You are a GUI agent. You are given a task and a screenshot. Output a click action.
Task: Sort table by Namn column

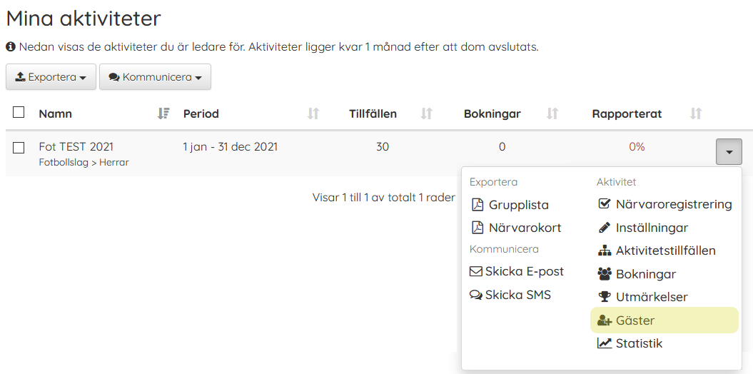[163, 113]
